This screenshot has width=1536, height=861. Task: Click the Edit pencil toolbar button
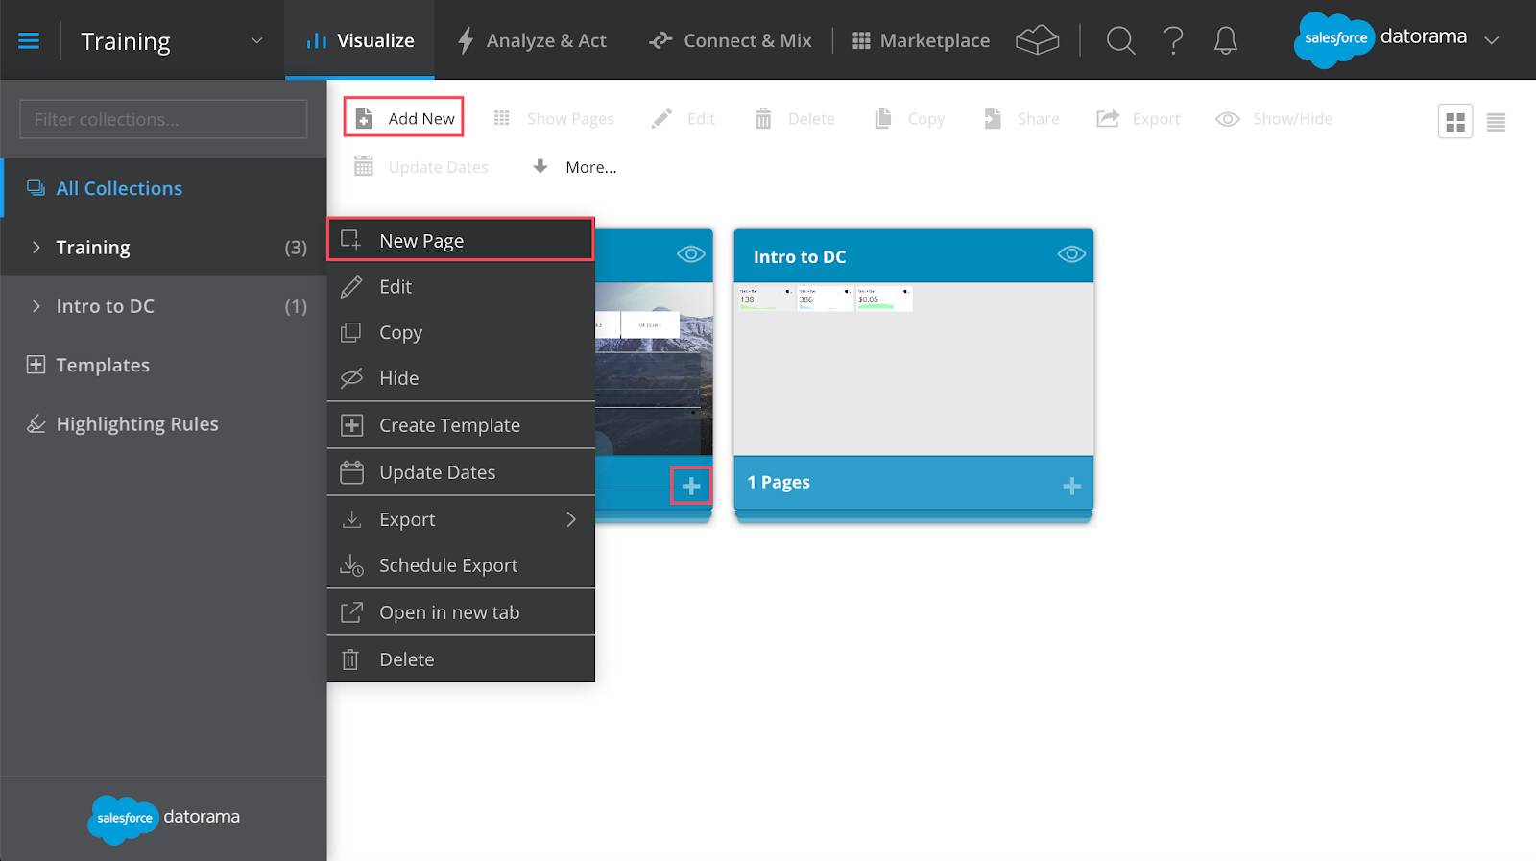coord(683,118)
